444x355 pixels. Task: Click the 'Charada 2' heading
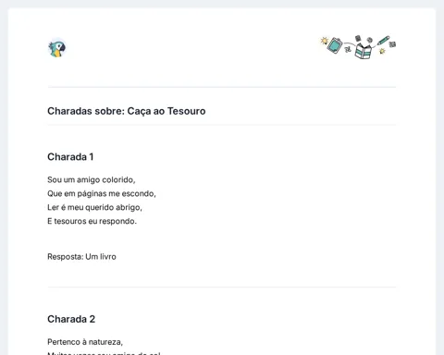point(71,319)
